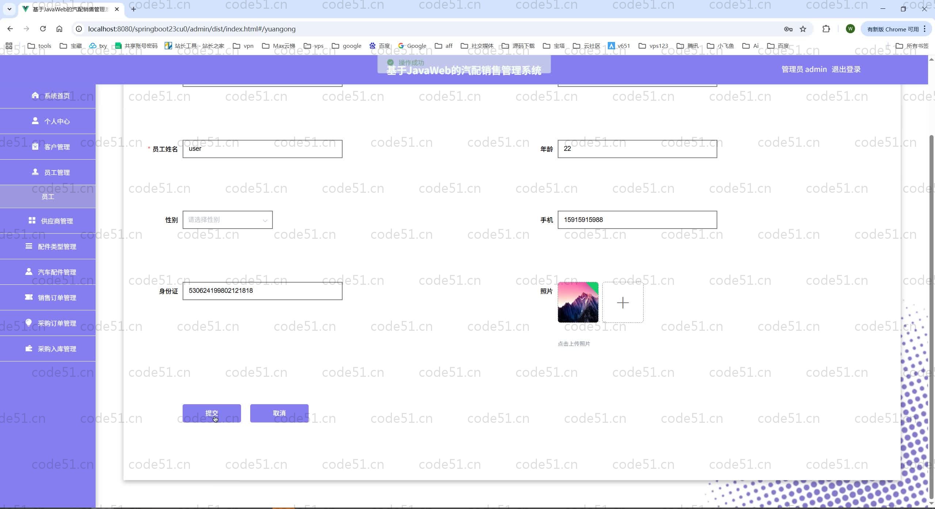This screenshot has height=509, width=935.
Task: Click the person icon beside 个人中心
Action: click(35, 121)
